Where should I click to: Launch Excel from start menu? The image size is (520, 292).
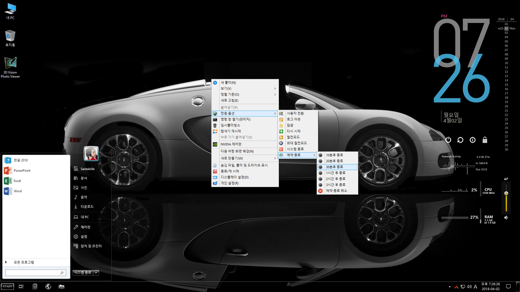(36, 181)
